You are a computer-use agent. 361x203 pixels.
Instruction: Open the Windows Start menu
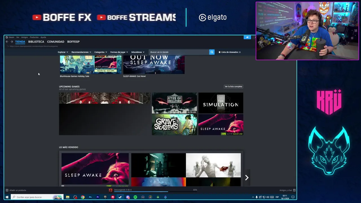7,197
